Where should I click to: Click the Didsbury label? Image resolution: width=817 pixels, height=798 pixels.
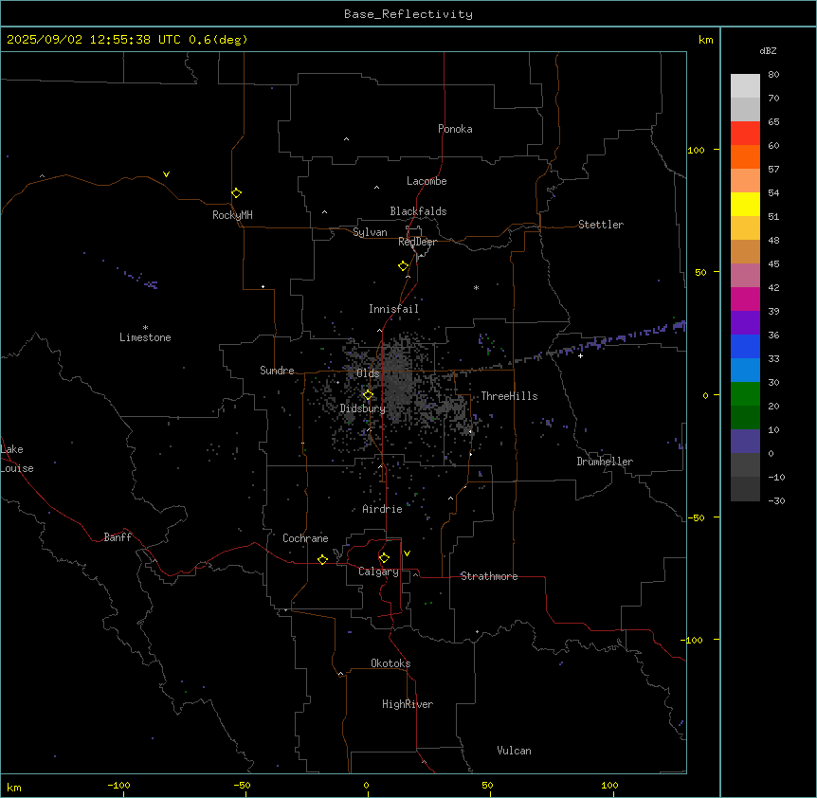[363, 408]
